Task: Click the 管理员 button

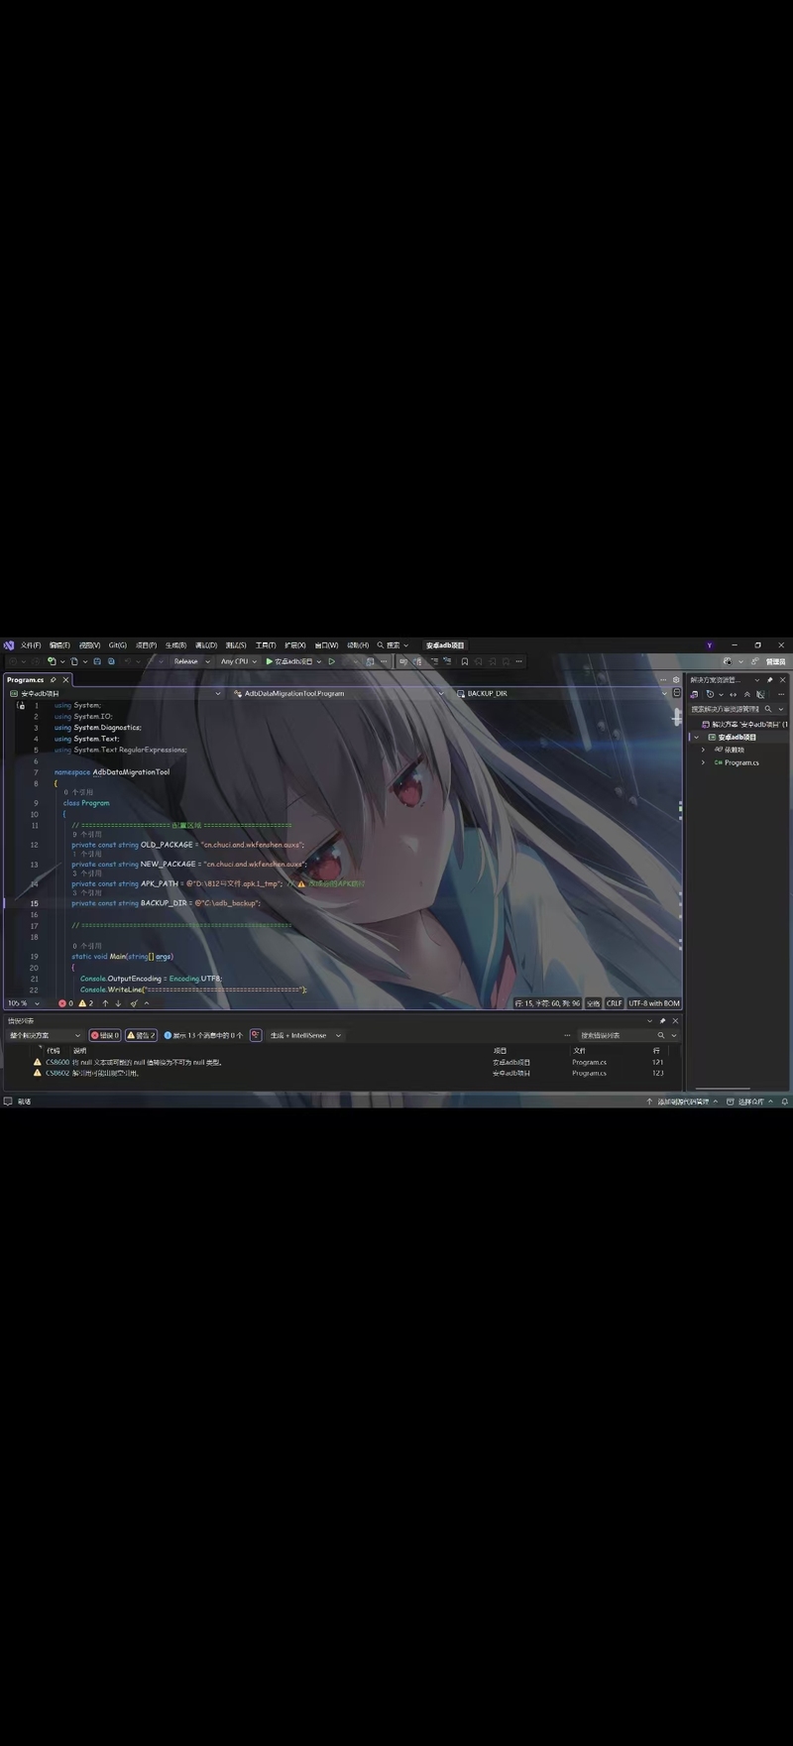Action: [x=775, y=661]
